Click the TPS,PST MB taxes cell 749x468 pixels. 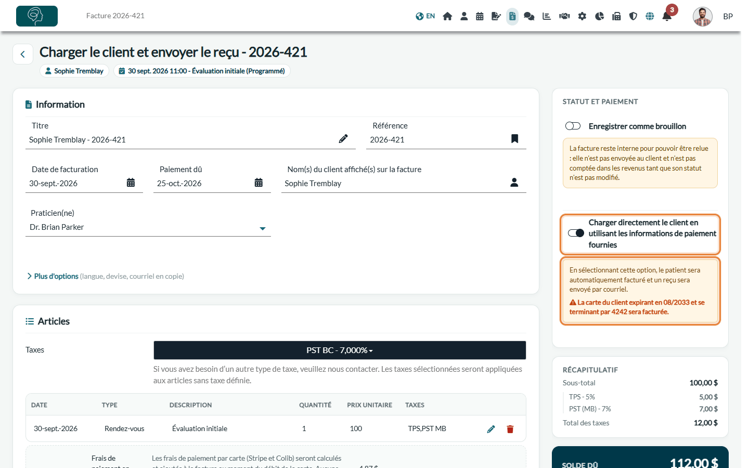coord(427,428)
